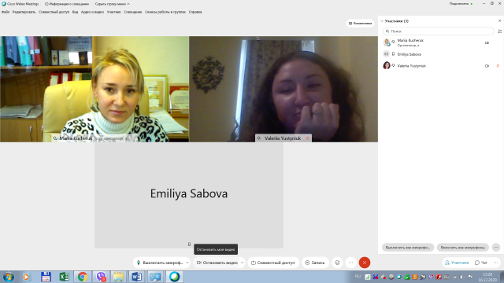Click the Webex app icon in taskbar
Screen dimensions: 504x283
(x=174, y=277)
